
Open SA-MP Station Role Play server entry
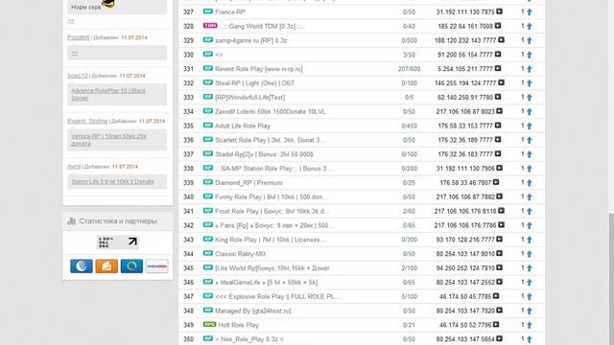(273, 169)
